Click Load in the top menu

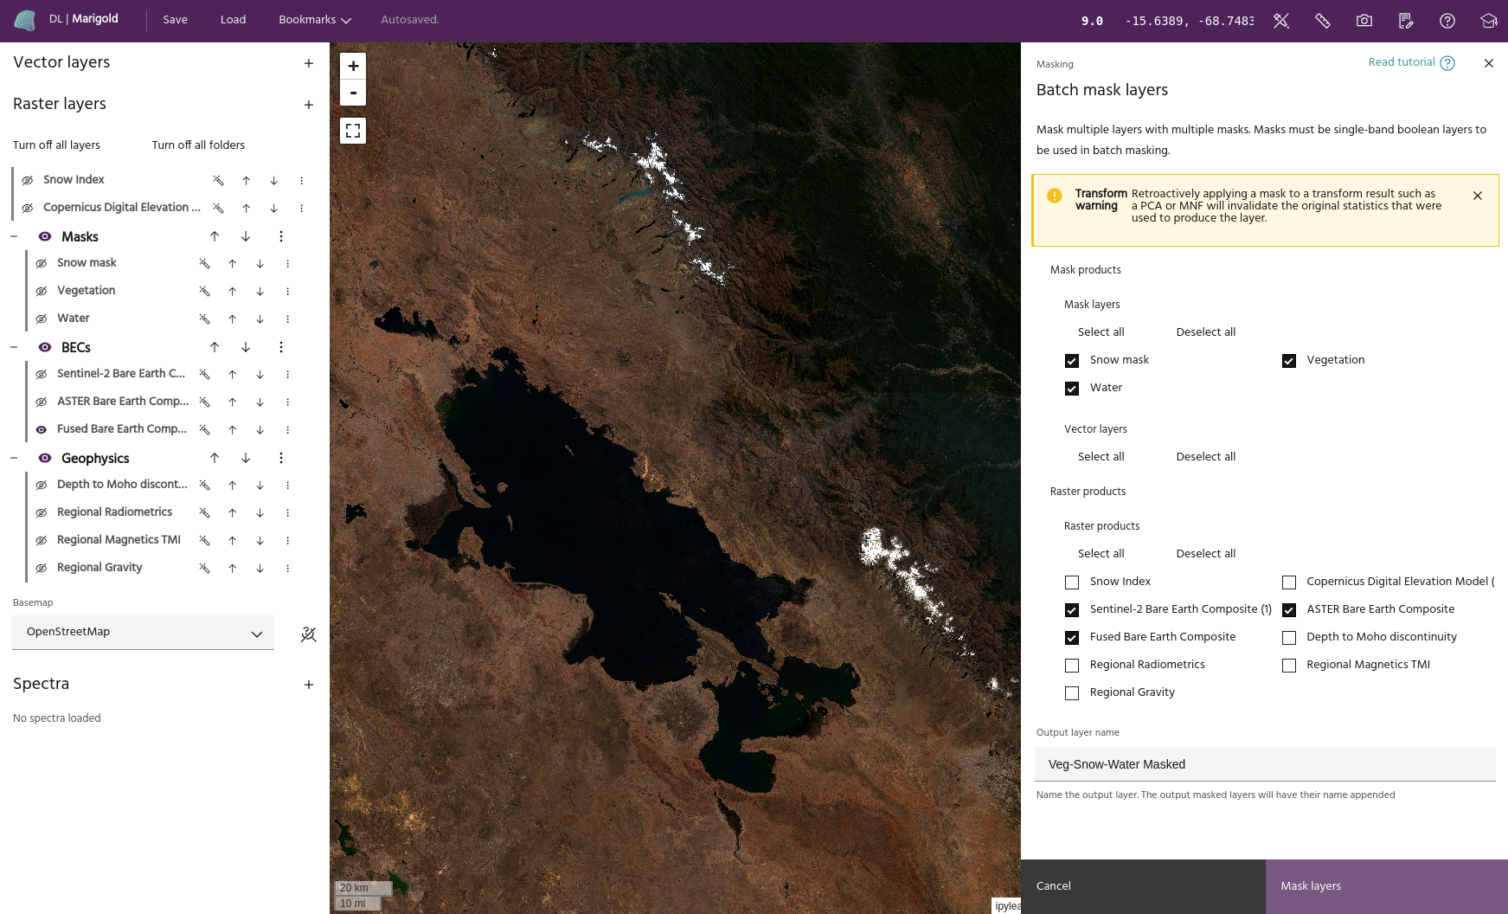[233, 20]
